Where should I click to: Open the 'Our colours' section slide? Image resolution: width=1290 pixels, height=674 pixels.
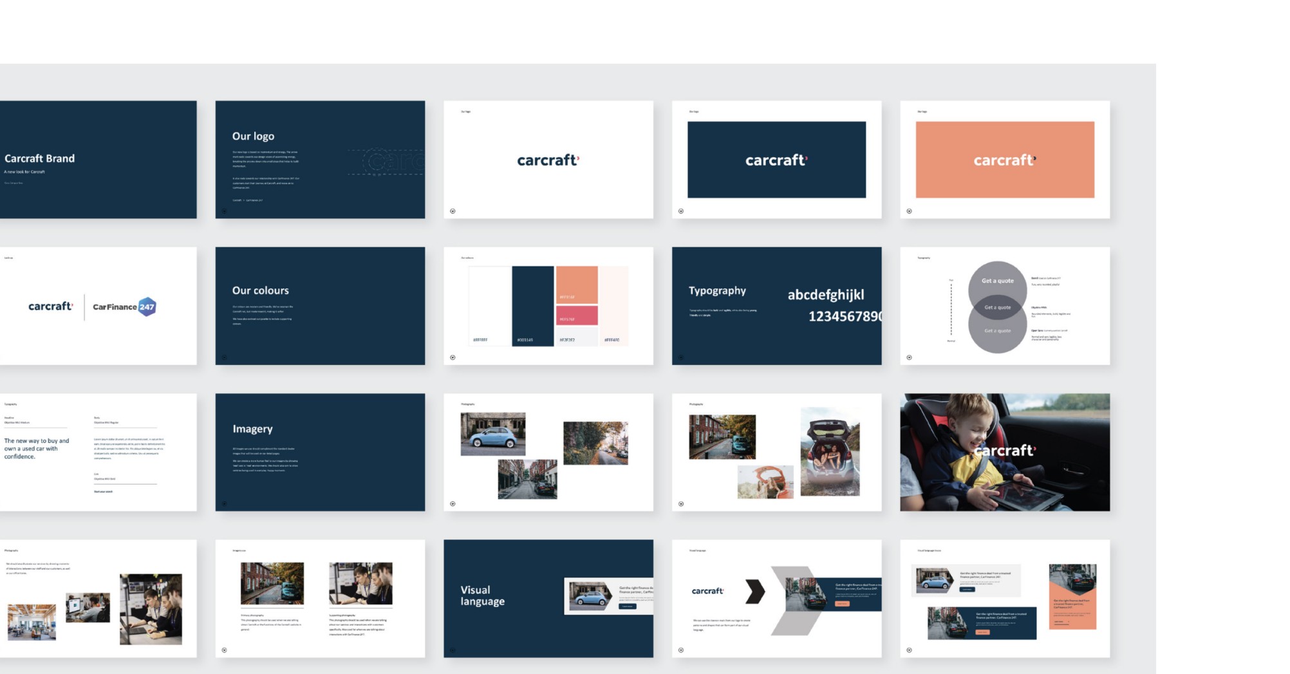point(320,306)
